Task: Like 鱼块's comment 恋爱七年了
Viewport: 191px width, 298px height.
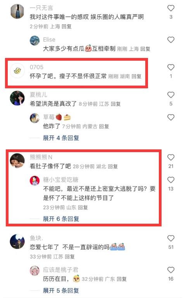Action: point(171,238)
